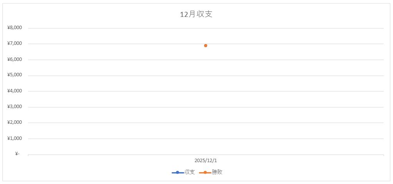Viewport: 393px width, 184px height.
Task: Click the ¥8,000 horizontal gridline
Action: click(x=115, y=28)
